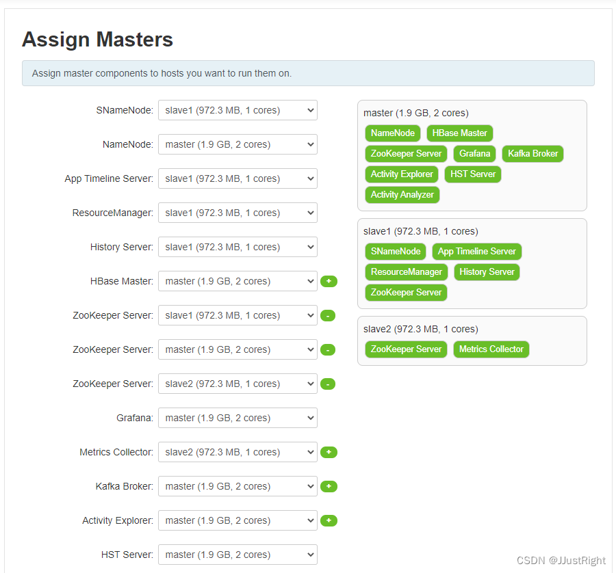Viewport: 616px width, 573px height.
Task: Open ZooKeeper Server dropdown set to master
Action: click(238, 349)
